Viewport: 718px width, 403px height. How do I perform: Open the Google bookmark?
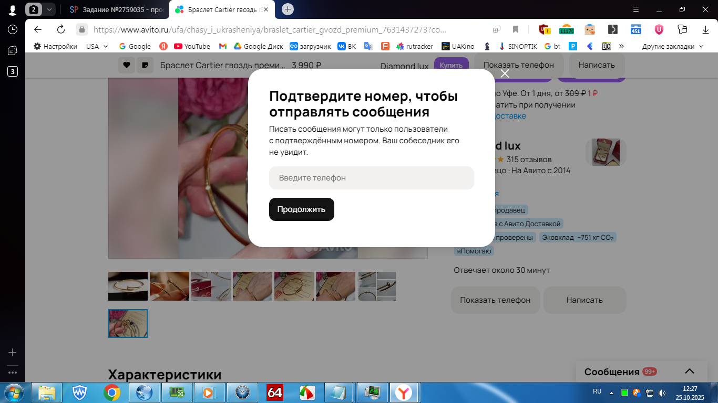click(x=135, y=46)
